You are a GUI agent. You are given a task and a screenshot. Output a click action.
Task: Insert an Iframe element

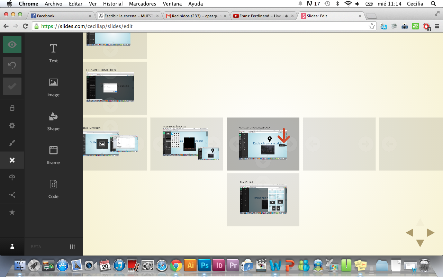tap(53, 155)
